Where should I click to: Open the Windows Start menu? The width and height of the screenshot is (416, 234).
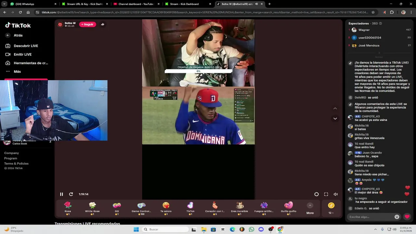(136, 229)
